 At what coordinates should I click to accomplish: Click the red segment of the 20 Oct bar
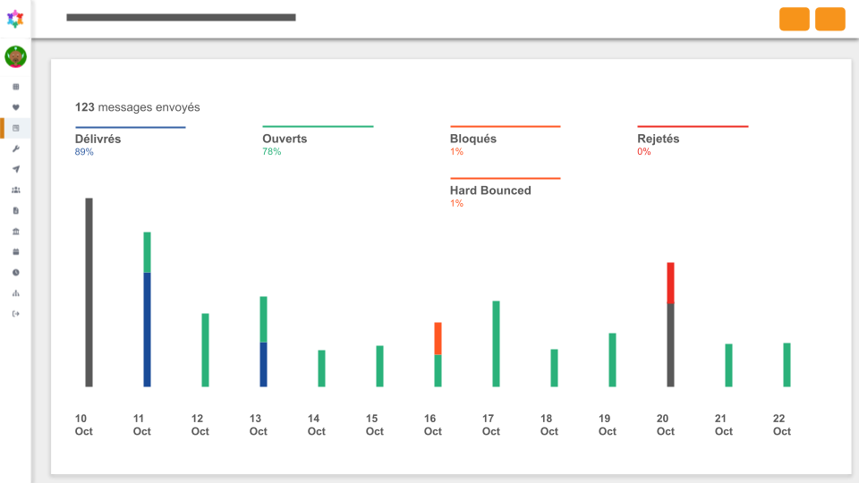(x=670, y=284)
